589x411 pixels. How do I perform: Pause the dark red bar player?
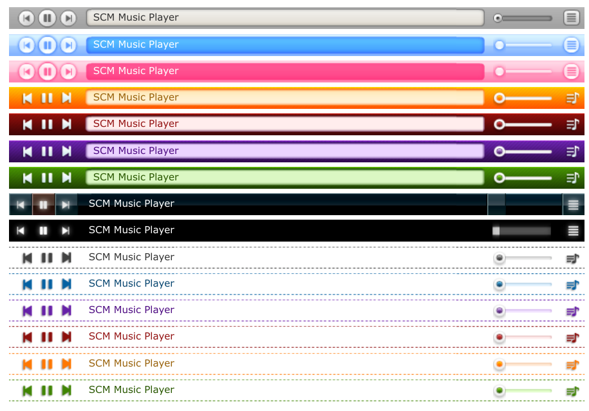pos(47,124)
